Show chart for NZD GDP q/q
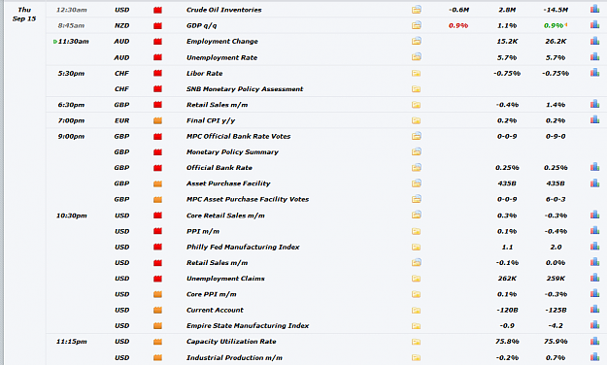Screen dimensions: 607x365 [x=594, y=25]
